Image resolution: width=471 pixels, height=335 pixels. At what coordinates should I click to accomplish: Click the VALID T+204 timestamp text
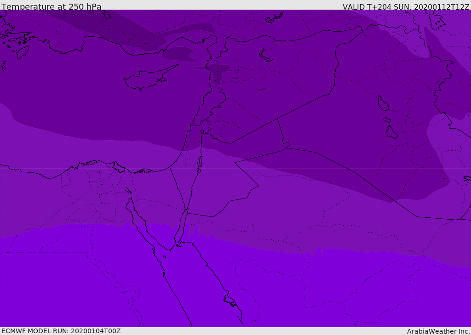(x=406, y=7)
